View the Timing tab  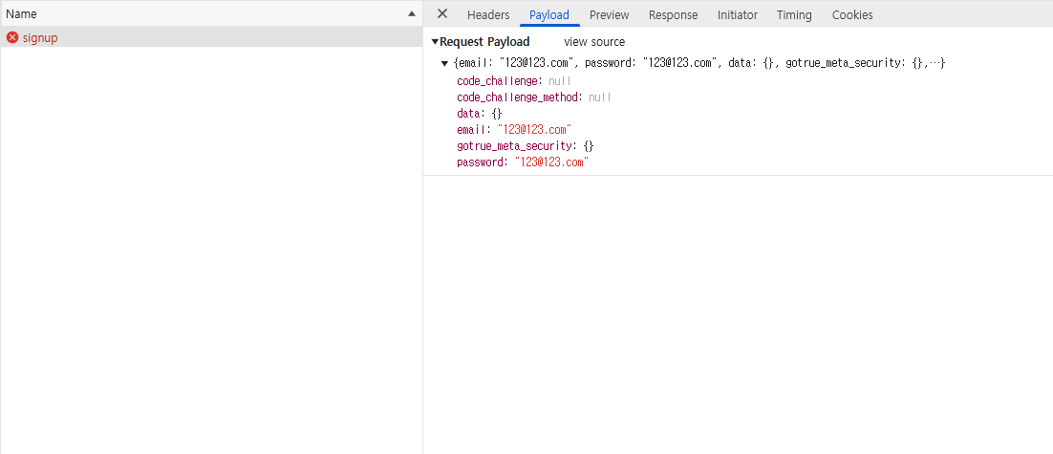[794, 14]
